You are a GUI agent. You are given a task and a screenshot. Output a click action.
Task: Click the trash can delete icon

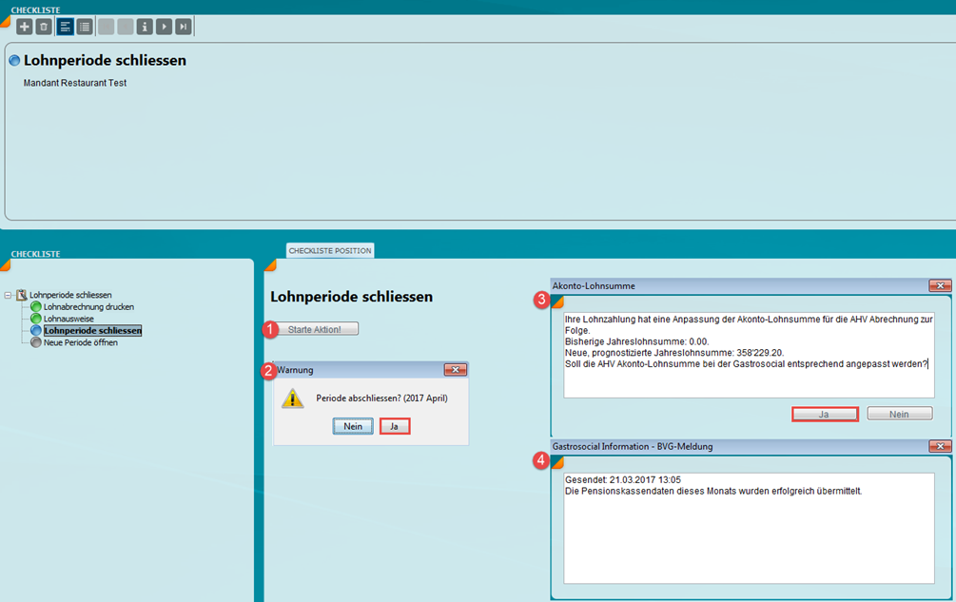[x=43, y=27]
